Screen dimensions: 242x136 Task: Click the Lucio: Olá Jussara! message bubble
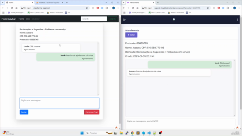pyautogui.click(x=51, y=48)
